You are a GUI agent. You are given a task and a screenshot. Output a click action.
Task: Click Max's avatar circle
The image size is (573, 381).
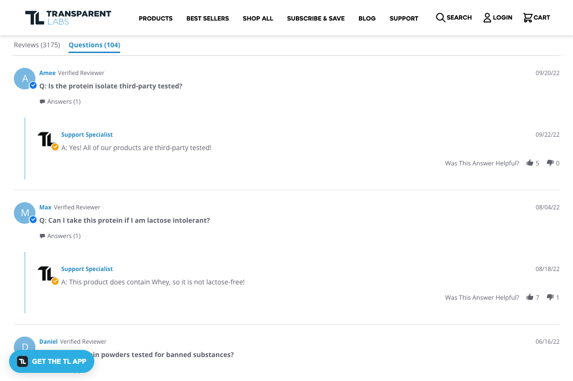[x=24, y=213]
